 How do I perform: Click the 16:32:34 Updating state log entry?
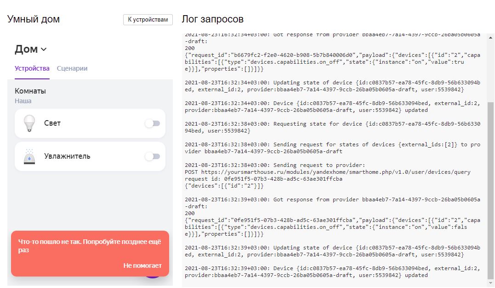click(332, 86)
